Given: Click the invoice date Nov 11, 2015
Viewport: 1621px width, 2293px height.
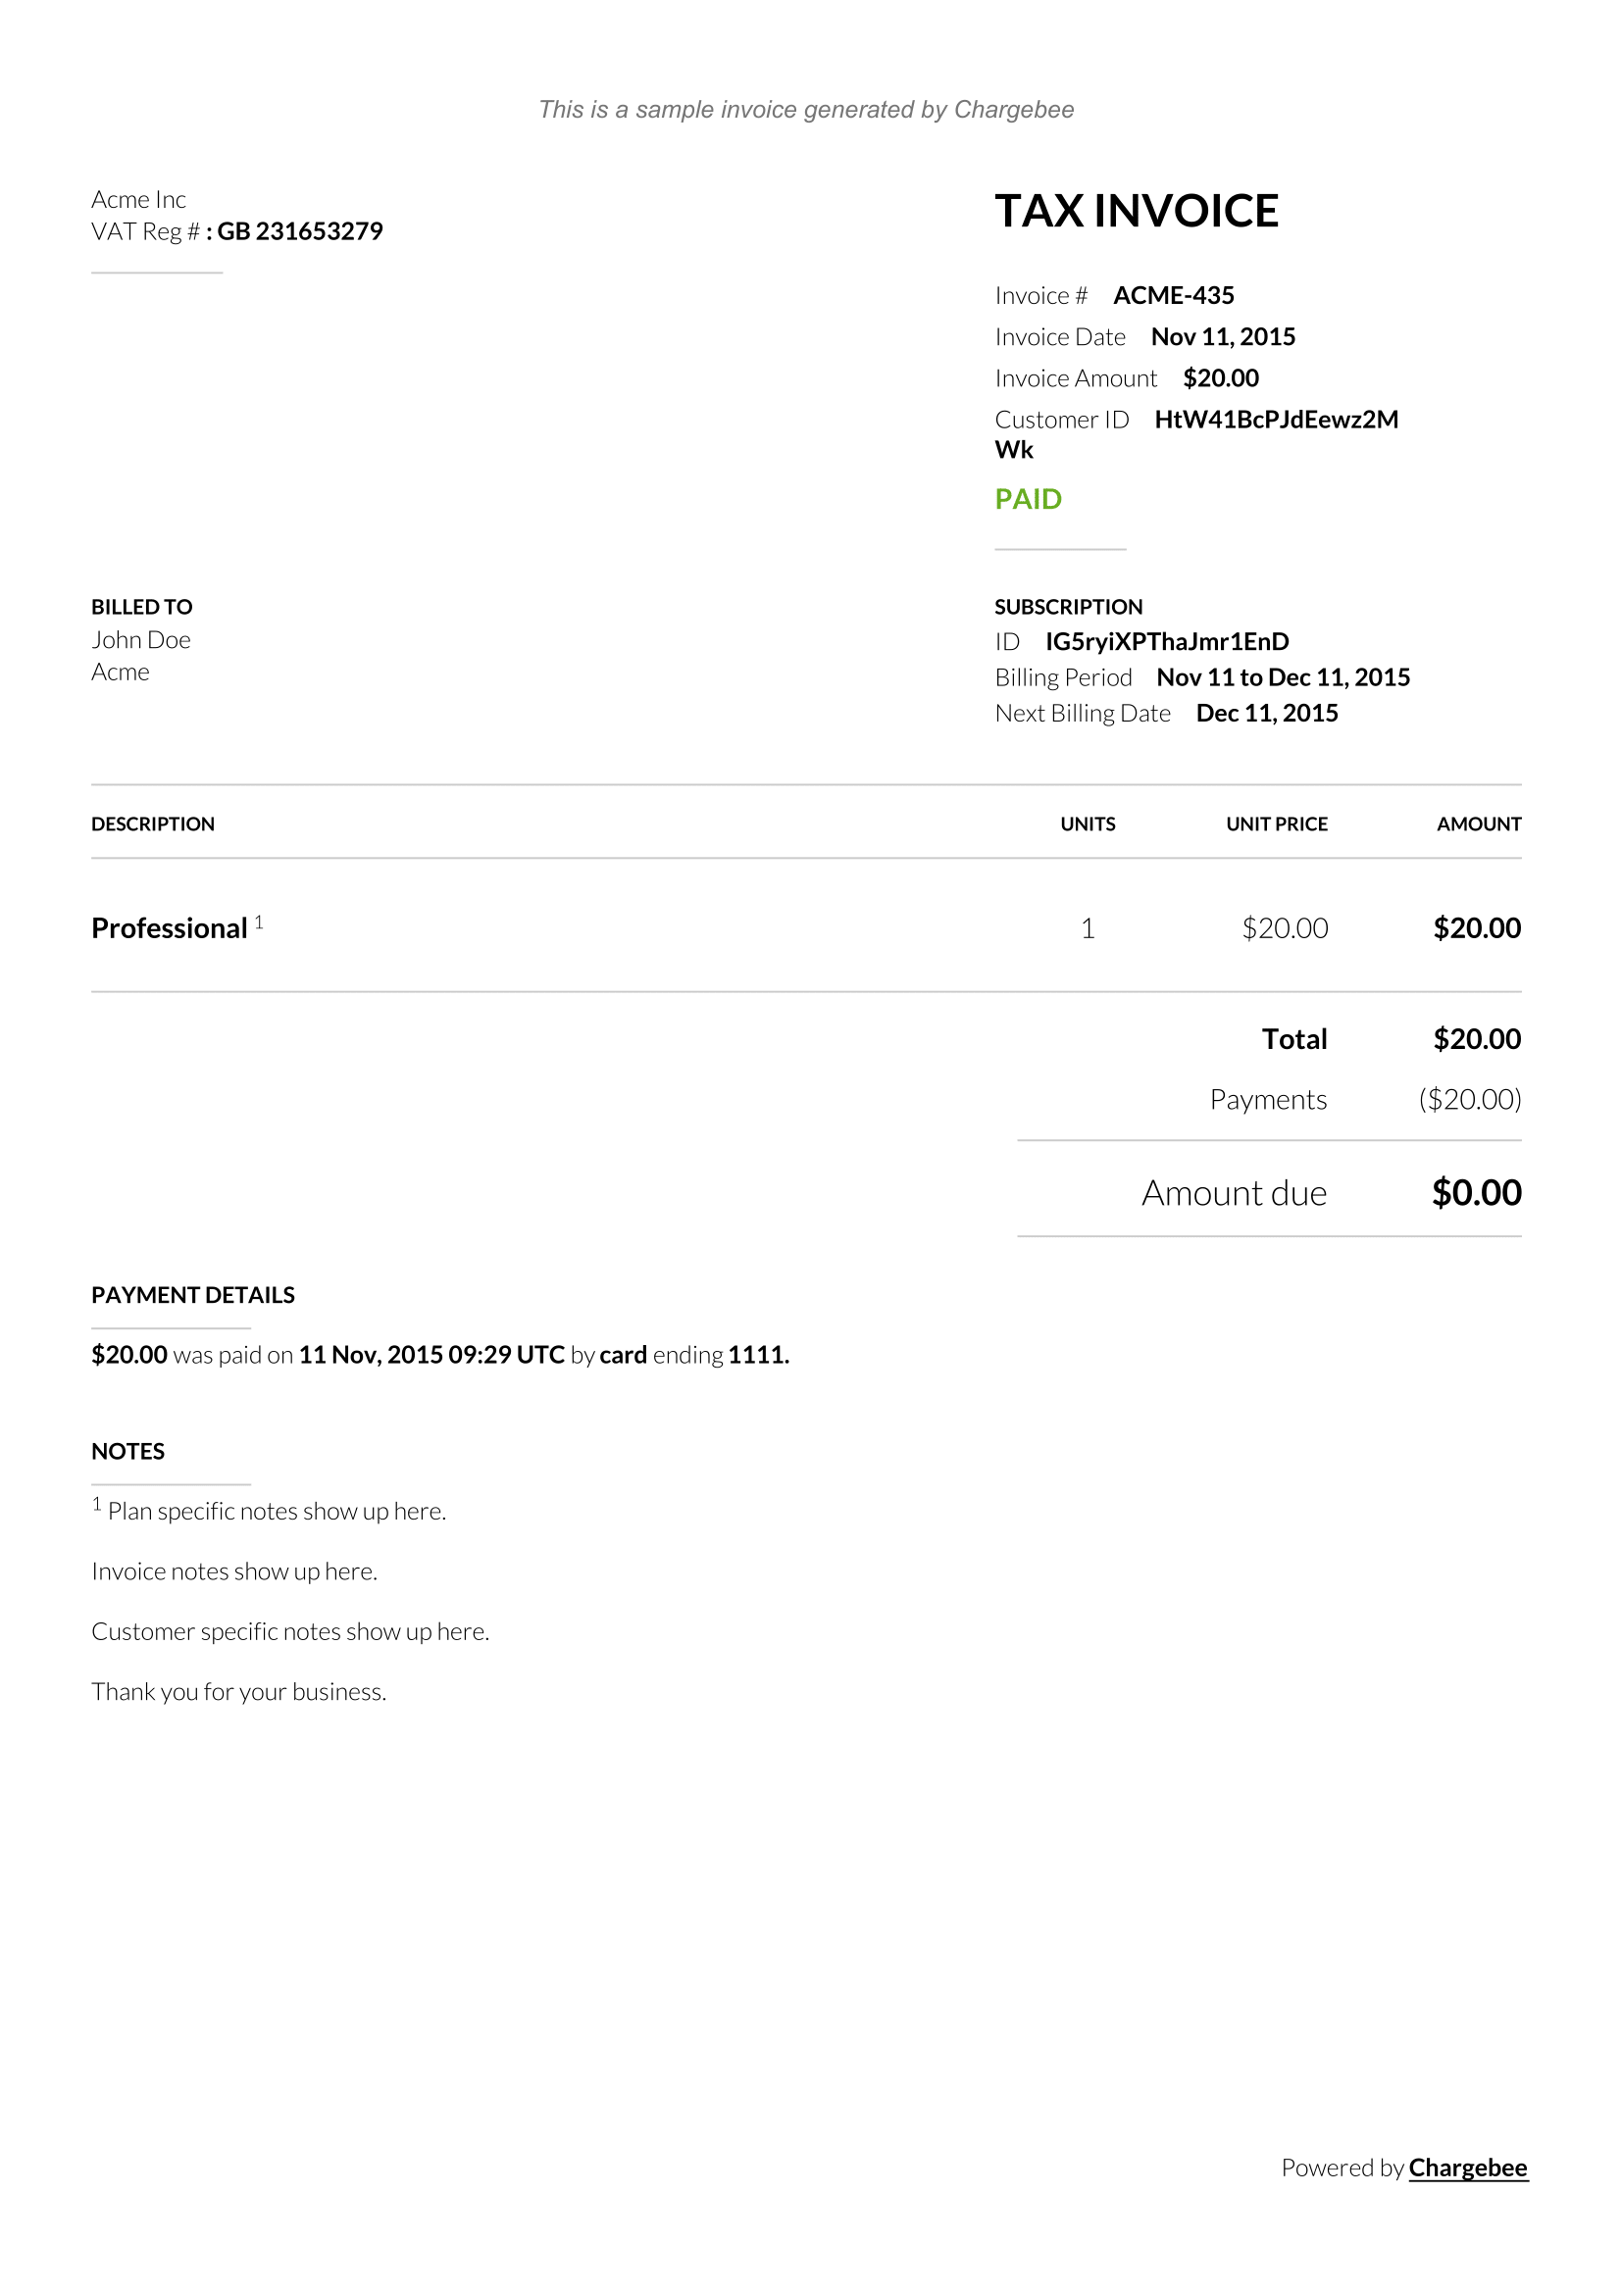Looking at the screenshot, I should pyautogui.click(x=1223, y=337).
